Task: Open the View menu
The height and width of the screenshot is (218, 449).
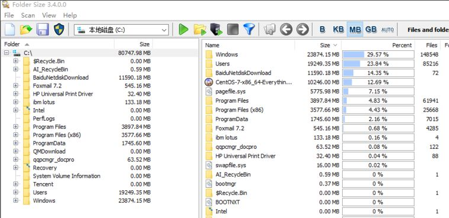Action: pos(49,15)
